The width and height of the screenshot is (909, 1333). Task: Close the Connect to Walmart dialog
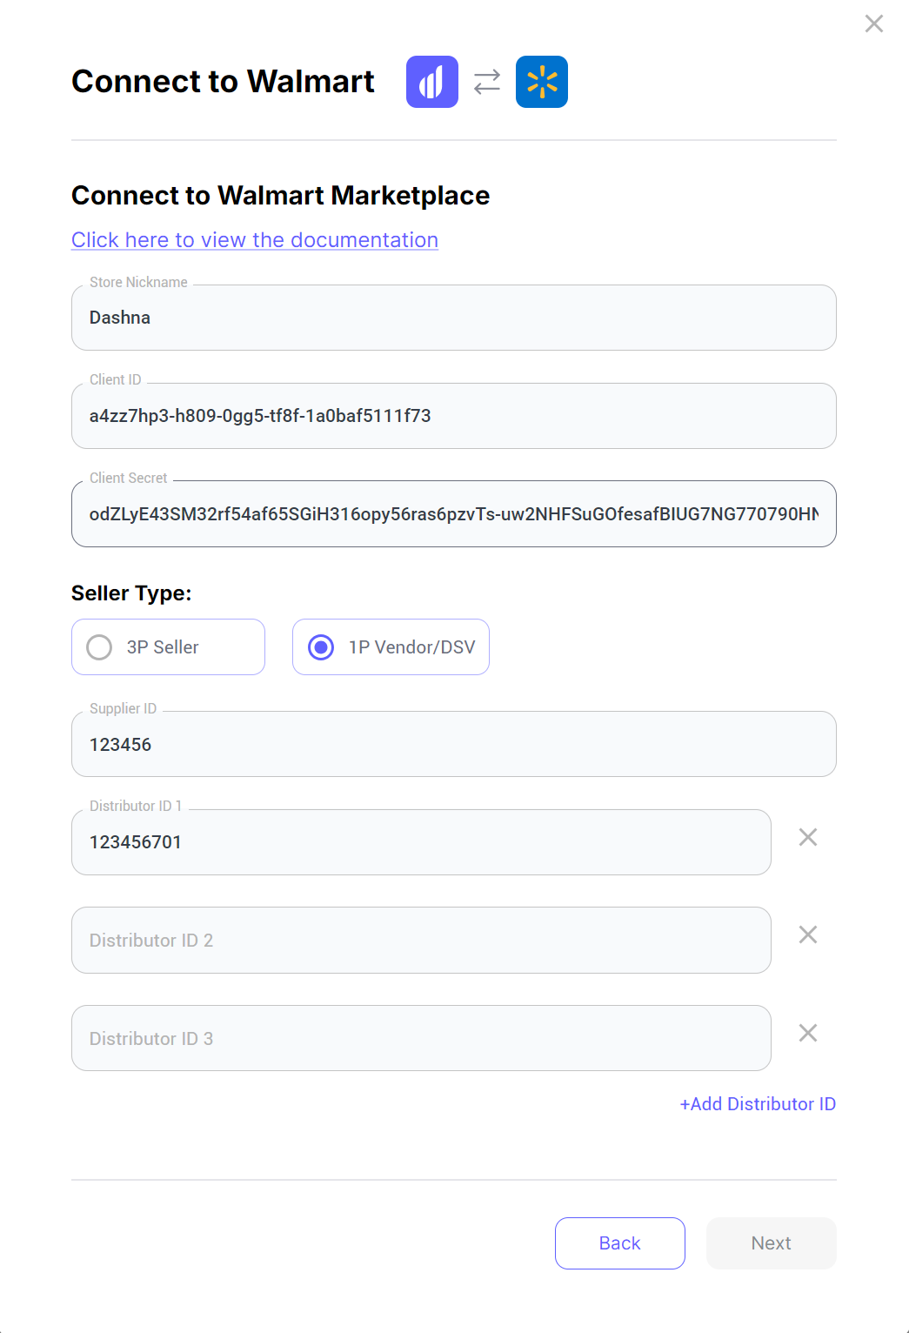tap(874, 23)
